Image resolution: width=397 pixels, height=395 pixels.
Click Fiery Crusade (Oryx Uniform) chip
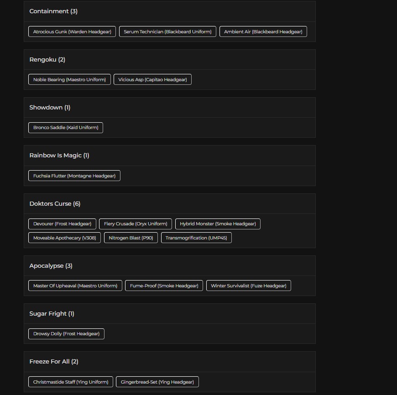136,223
